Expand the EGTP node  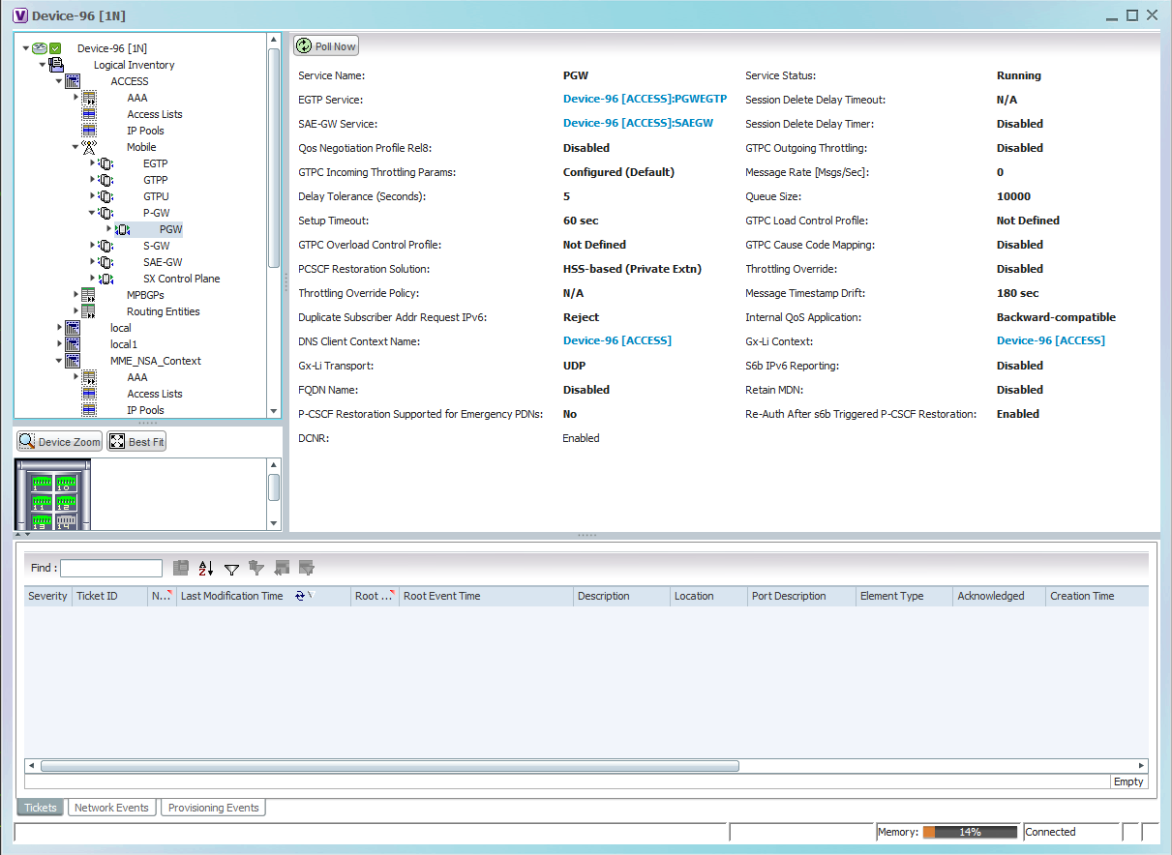click(x=92, y=163)
